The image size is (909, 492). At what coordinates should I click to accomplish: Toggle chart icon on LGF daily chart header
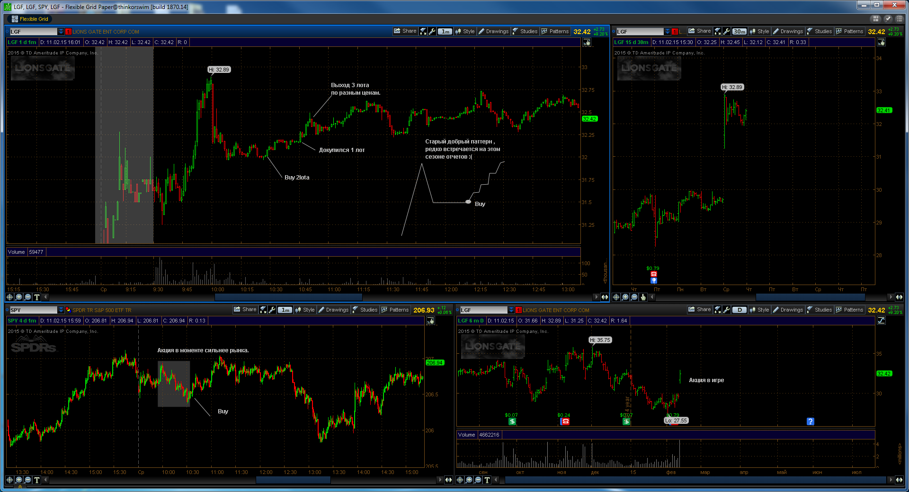click(881, 321)
